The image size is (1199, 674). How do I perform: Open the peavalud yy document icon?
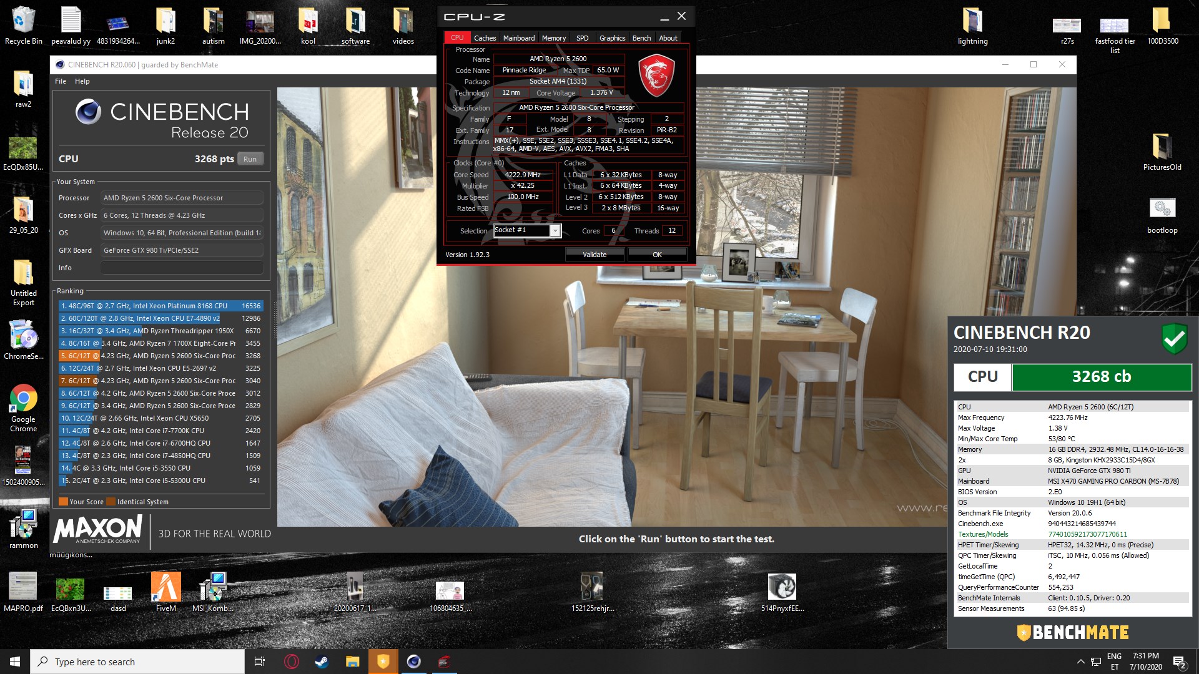pos(71,25)
